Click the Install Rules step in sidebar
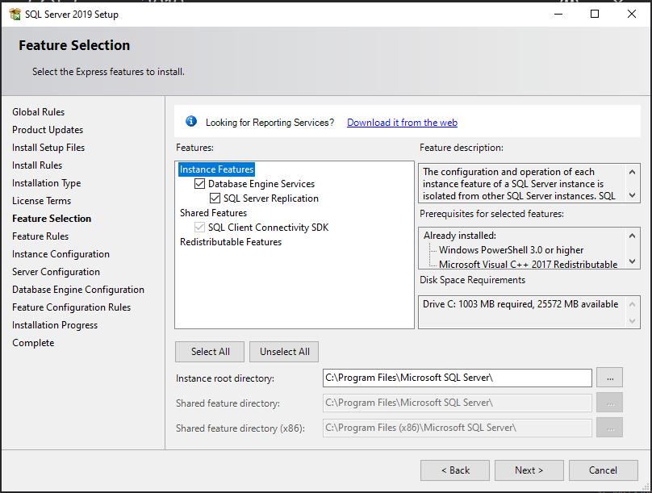Viewport: 652px width, 493px height. pyautogui.click(x=37, y=165)
